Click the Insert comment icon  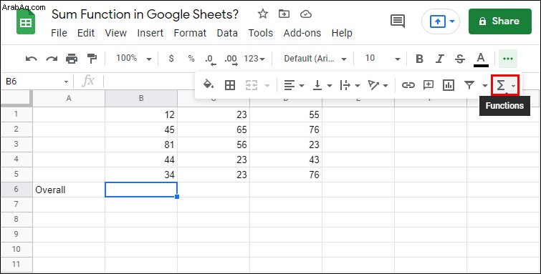(x=429, y=85)
